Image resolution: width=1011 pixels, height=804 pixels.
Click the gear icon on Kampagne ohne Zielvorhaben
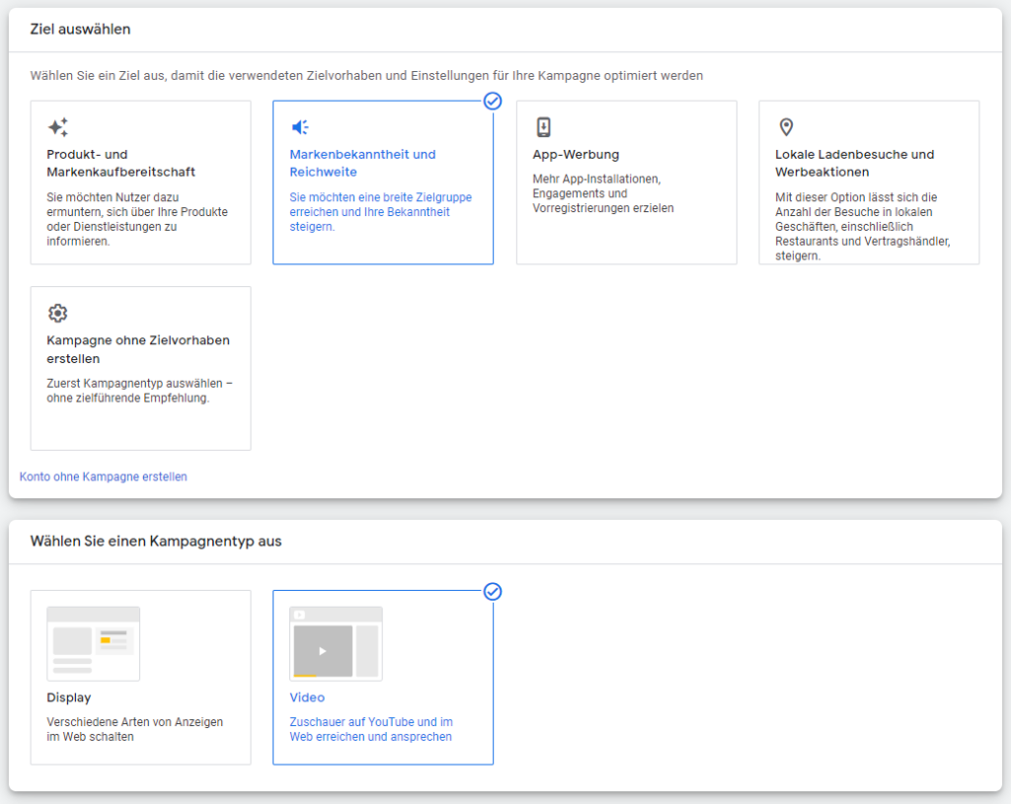[57, 313]
